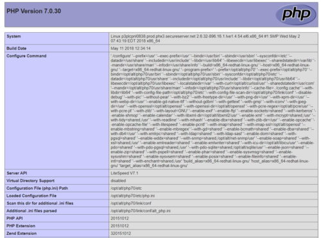This screenshot has width=321, height=238.
Task: Select the '/opt/alt/php70/etc' path value
Action: click(126, 188)
